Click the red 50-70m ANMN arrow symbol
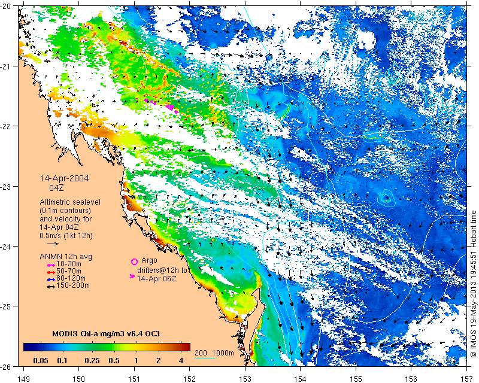The width and height of the screenshot is (479, 383). click(51, 272)
